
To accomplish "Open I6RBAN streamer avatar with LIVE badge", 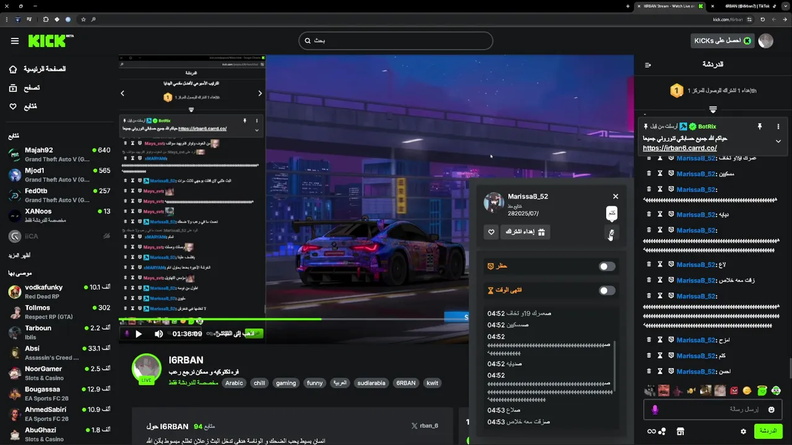I will tap(147, 369).
